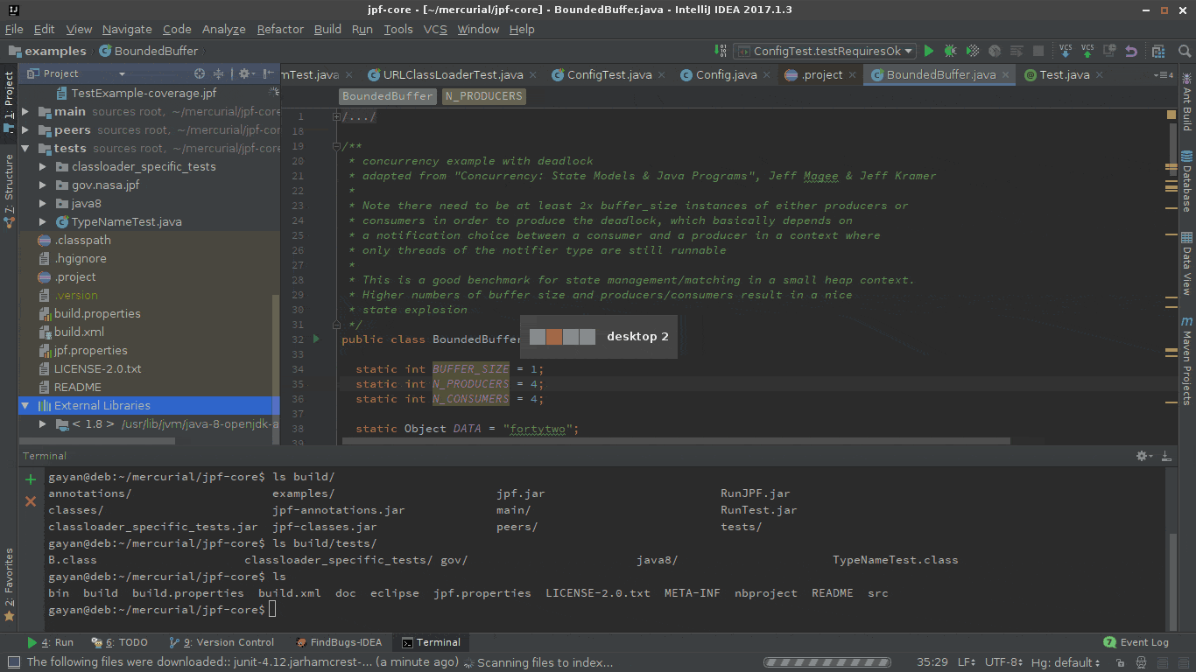The width and height of the screenshot is (1196, 672).
Task: Expand the peers sources root folder
Action: point(25,130)
